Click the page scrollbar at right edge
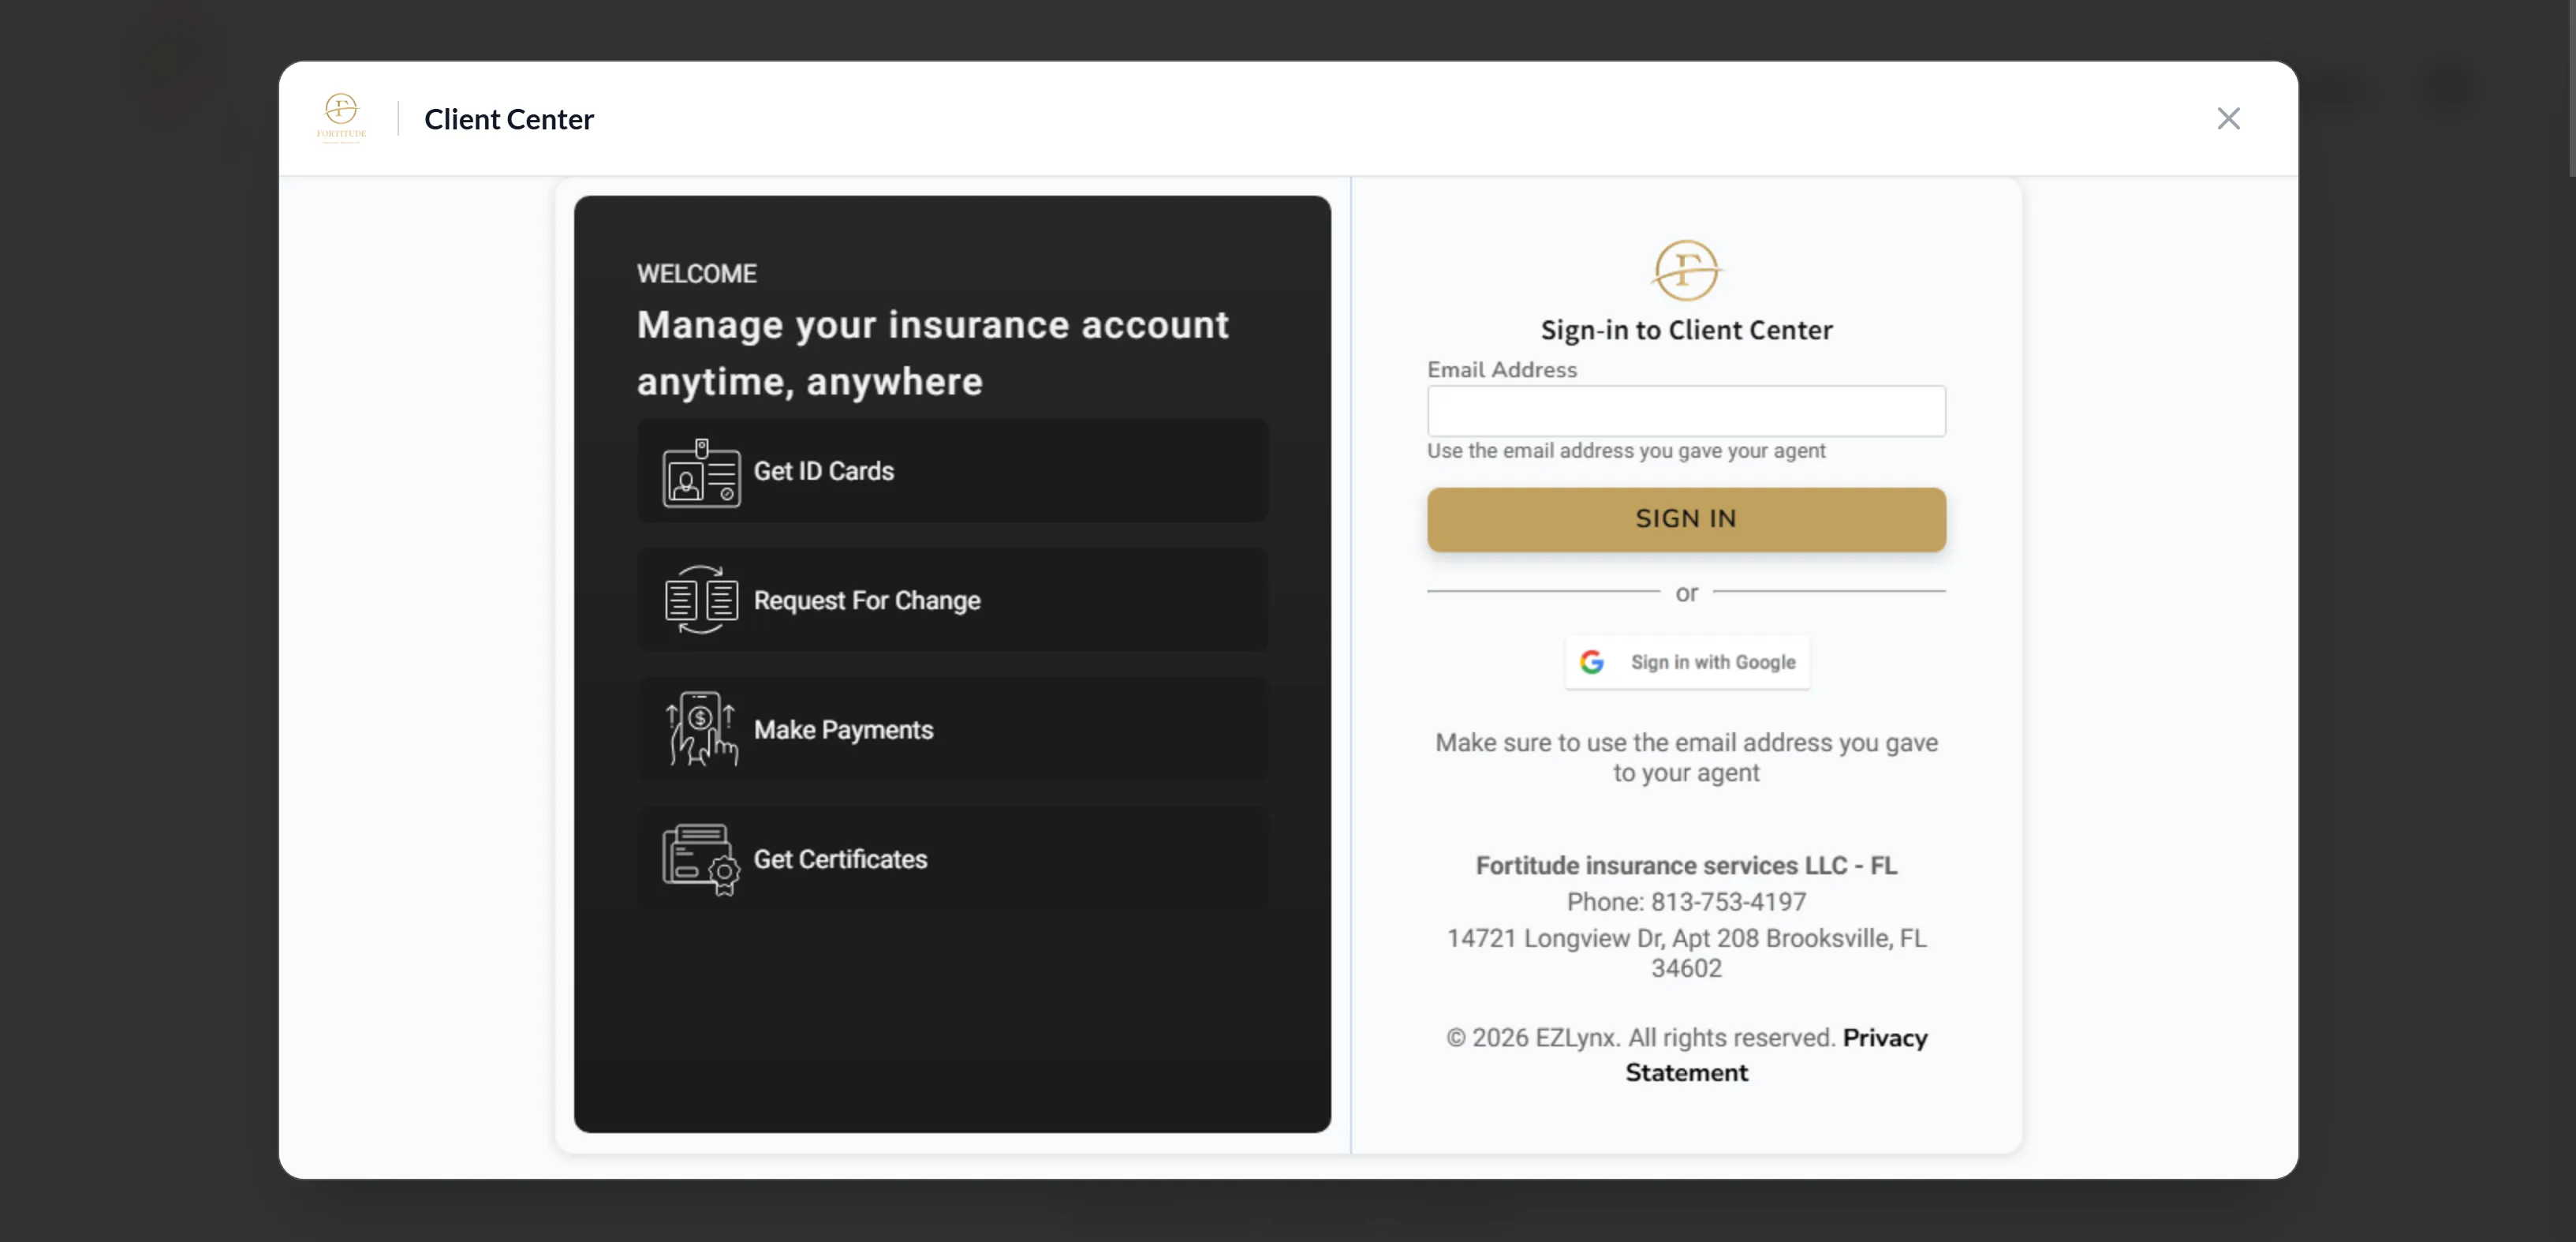 [x=2571, y=88]
